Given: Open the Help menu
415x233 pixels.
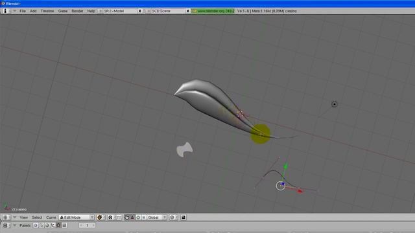Looking at the screenshot, I should pos(91,11).
